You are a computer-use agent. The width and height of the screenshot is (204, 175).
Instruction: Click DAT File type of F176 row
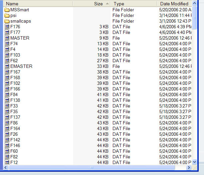point(121,27)
